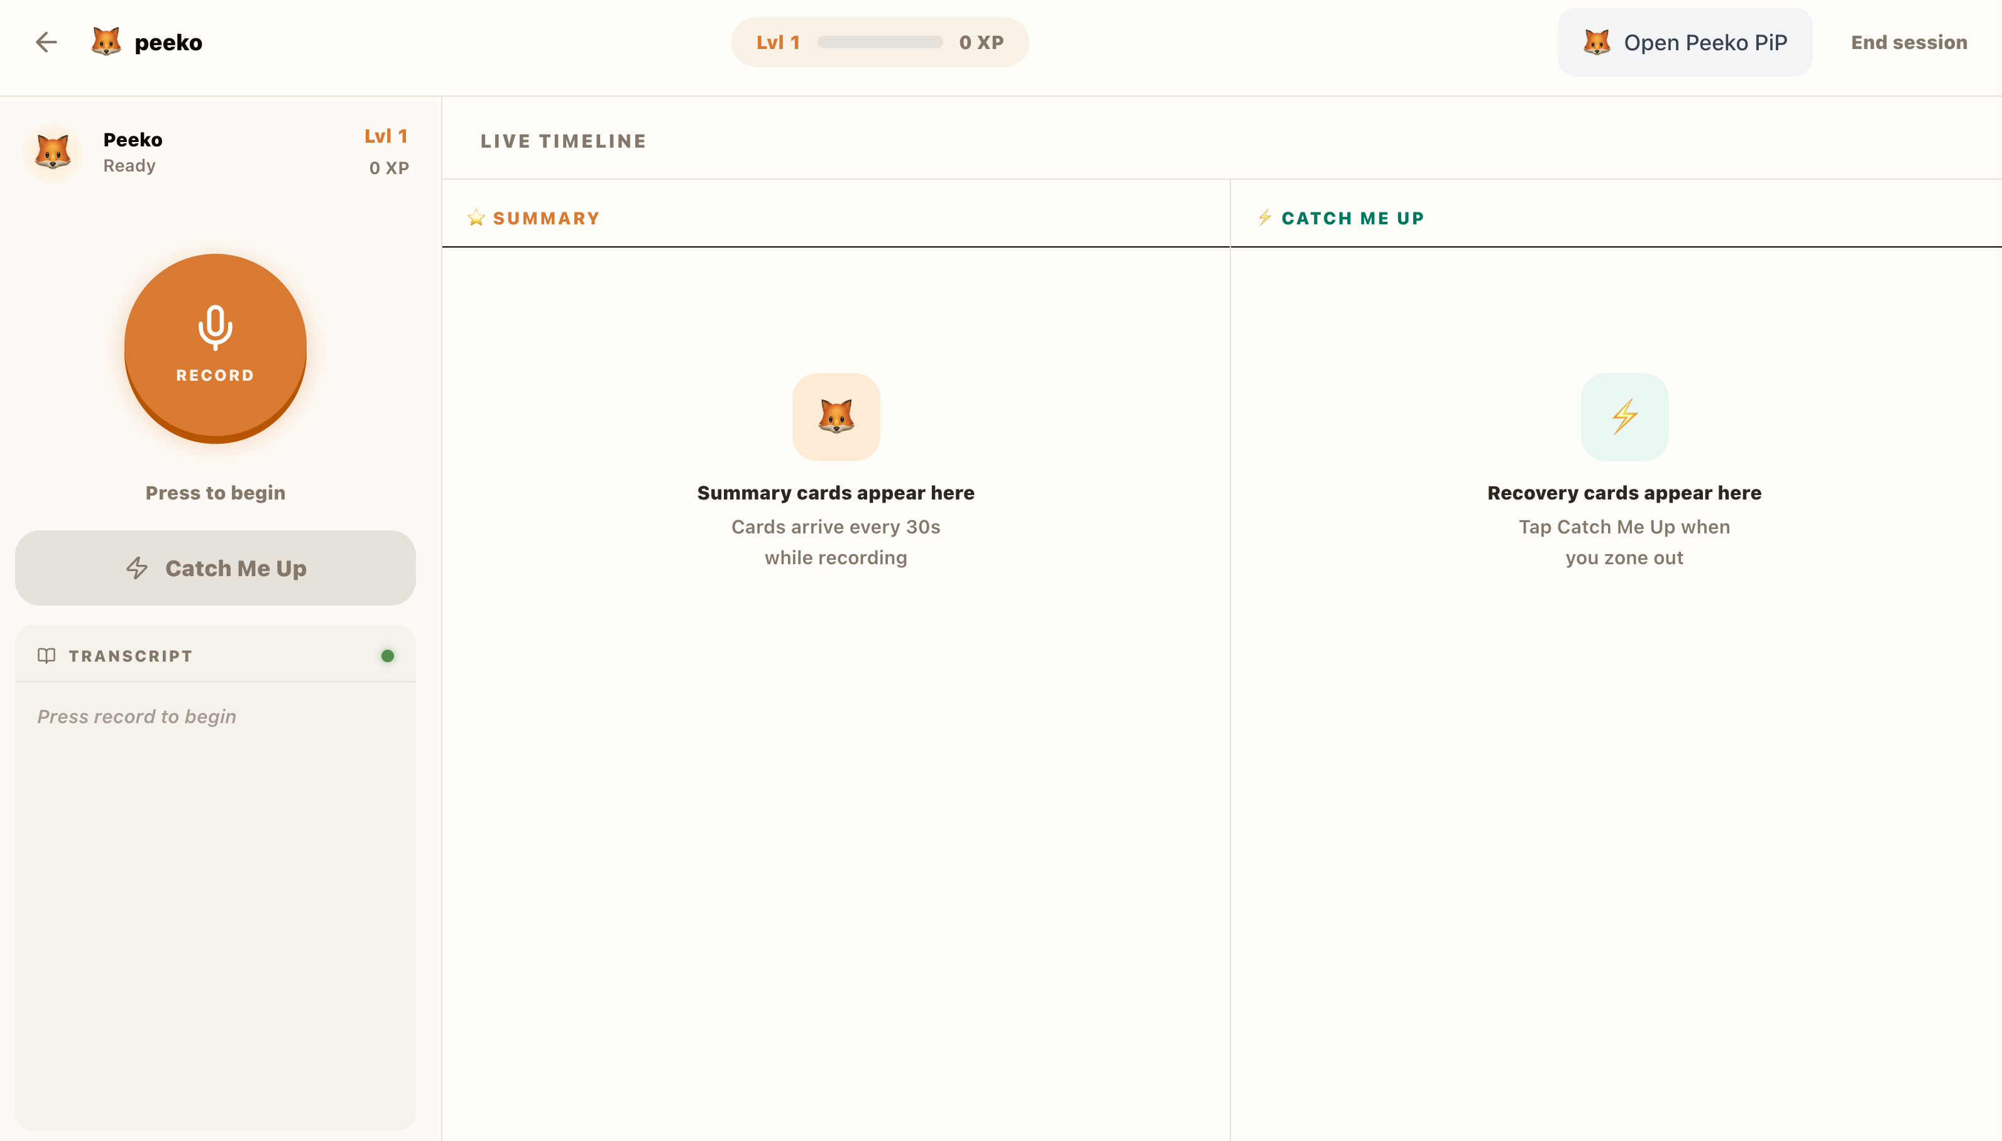Select the Summary column header
This screenshot has width=2002, height=1141.
tap(546, 219)
